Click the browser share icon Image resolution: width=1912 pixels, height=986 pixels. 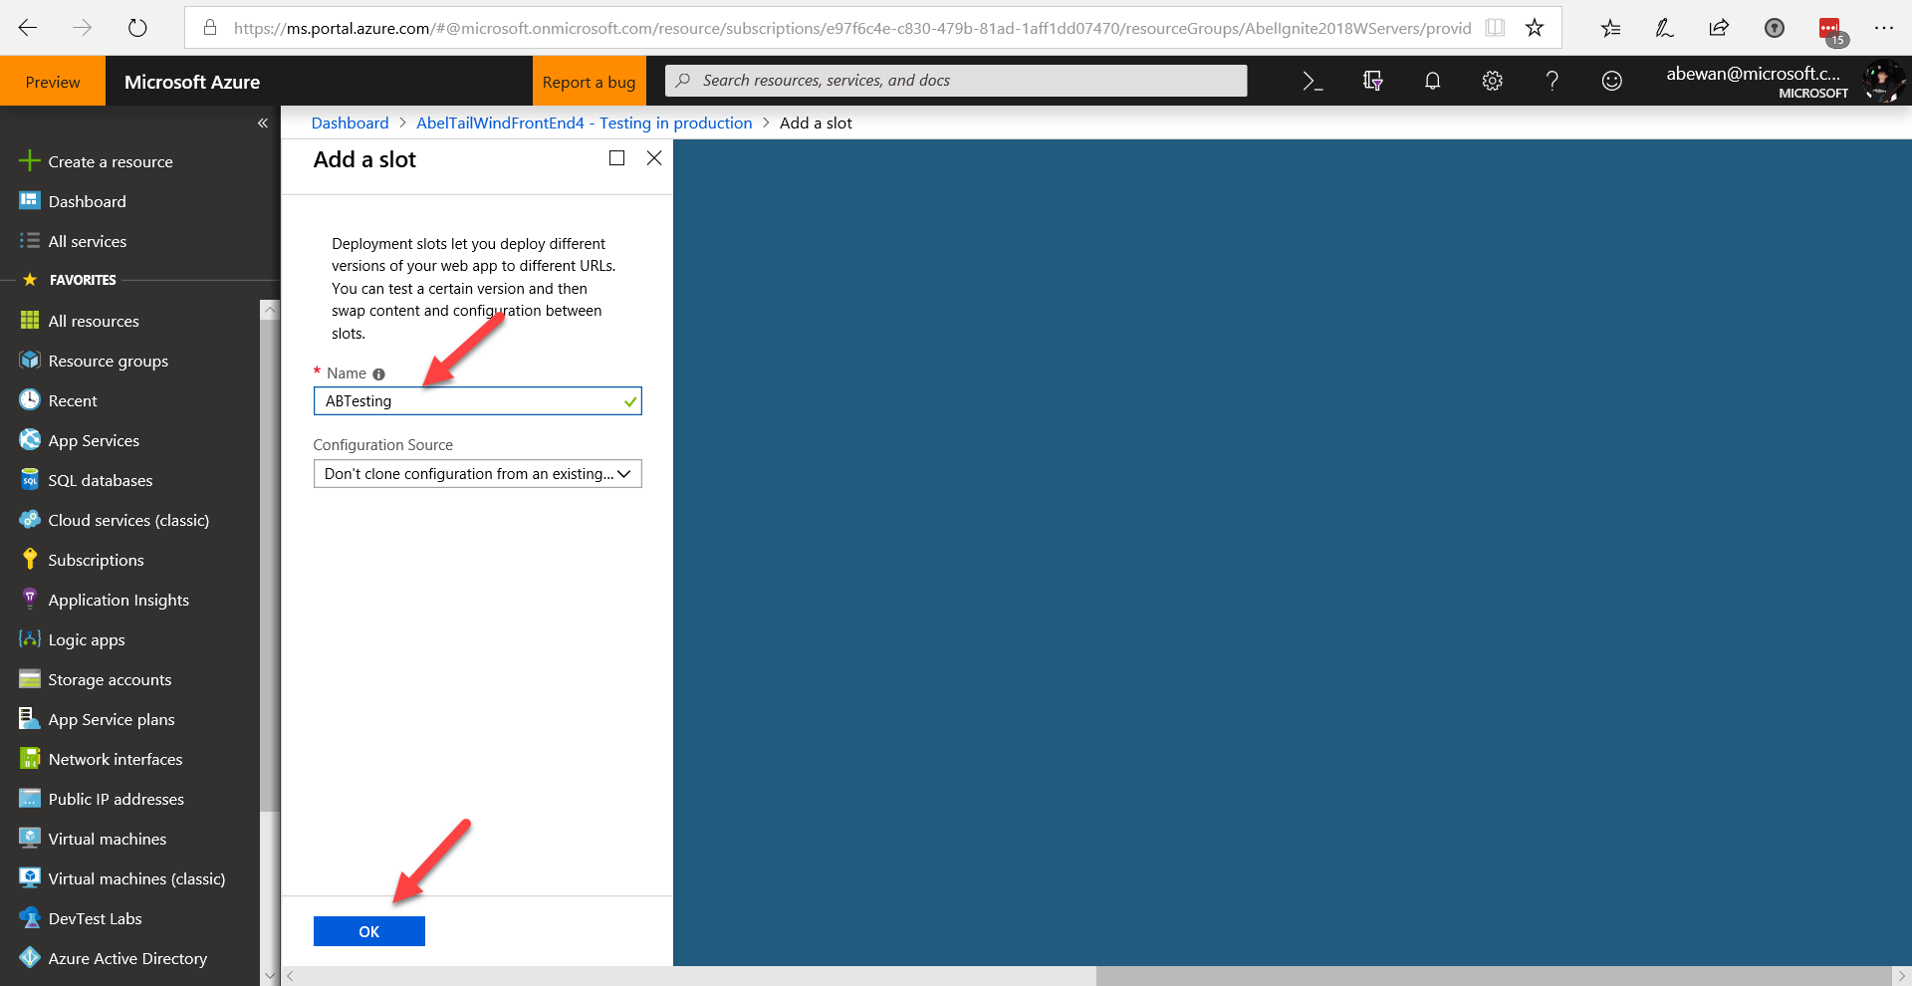[x=1719, y=28]
